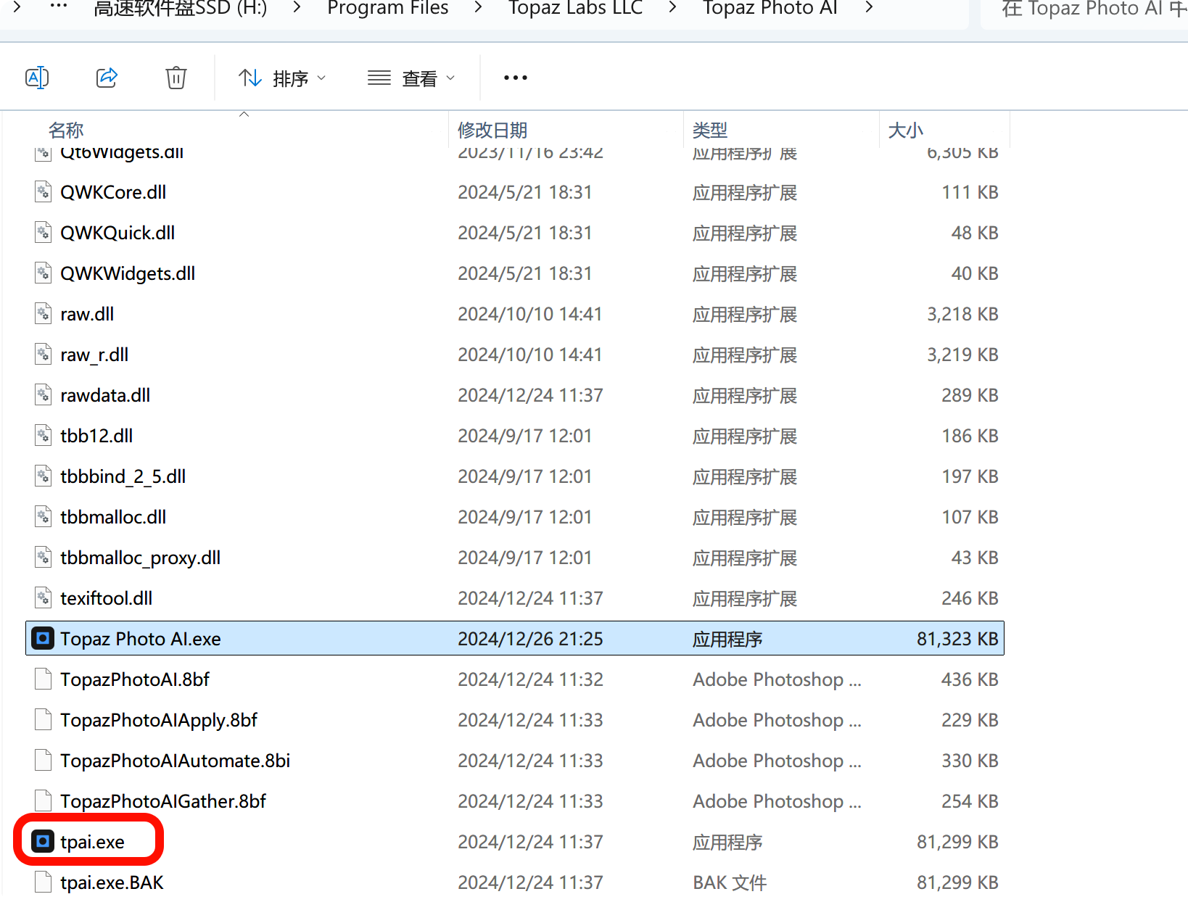Select the TopazPhotoAIAutomate.8bi file icon
Screen dimensions: 1188x902
(x=44, y=761)
